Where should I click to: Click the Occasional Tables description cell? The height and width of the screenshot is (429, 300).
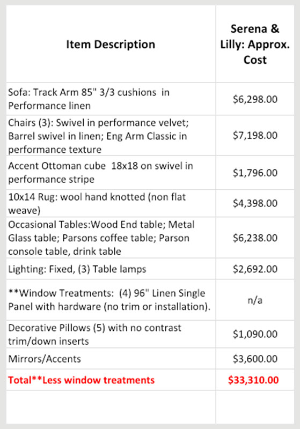coord(111,238)
